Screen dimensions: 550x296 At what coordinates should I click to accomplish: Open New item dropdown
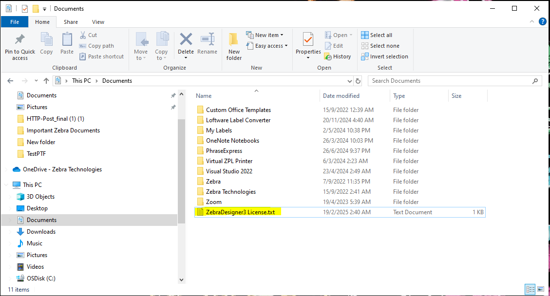point(265,35)
